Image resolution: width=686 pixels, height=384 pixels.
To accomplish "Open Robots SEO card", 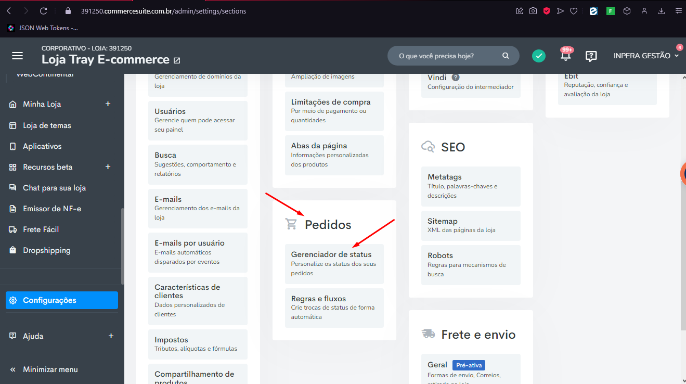I will pos(471,265).
